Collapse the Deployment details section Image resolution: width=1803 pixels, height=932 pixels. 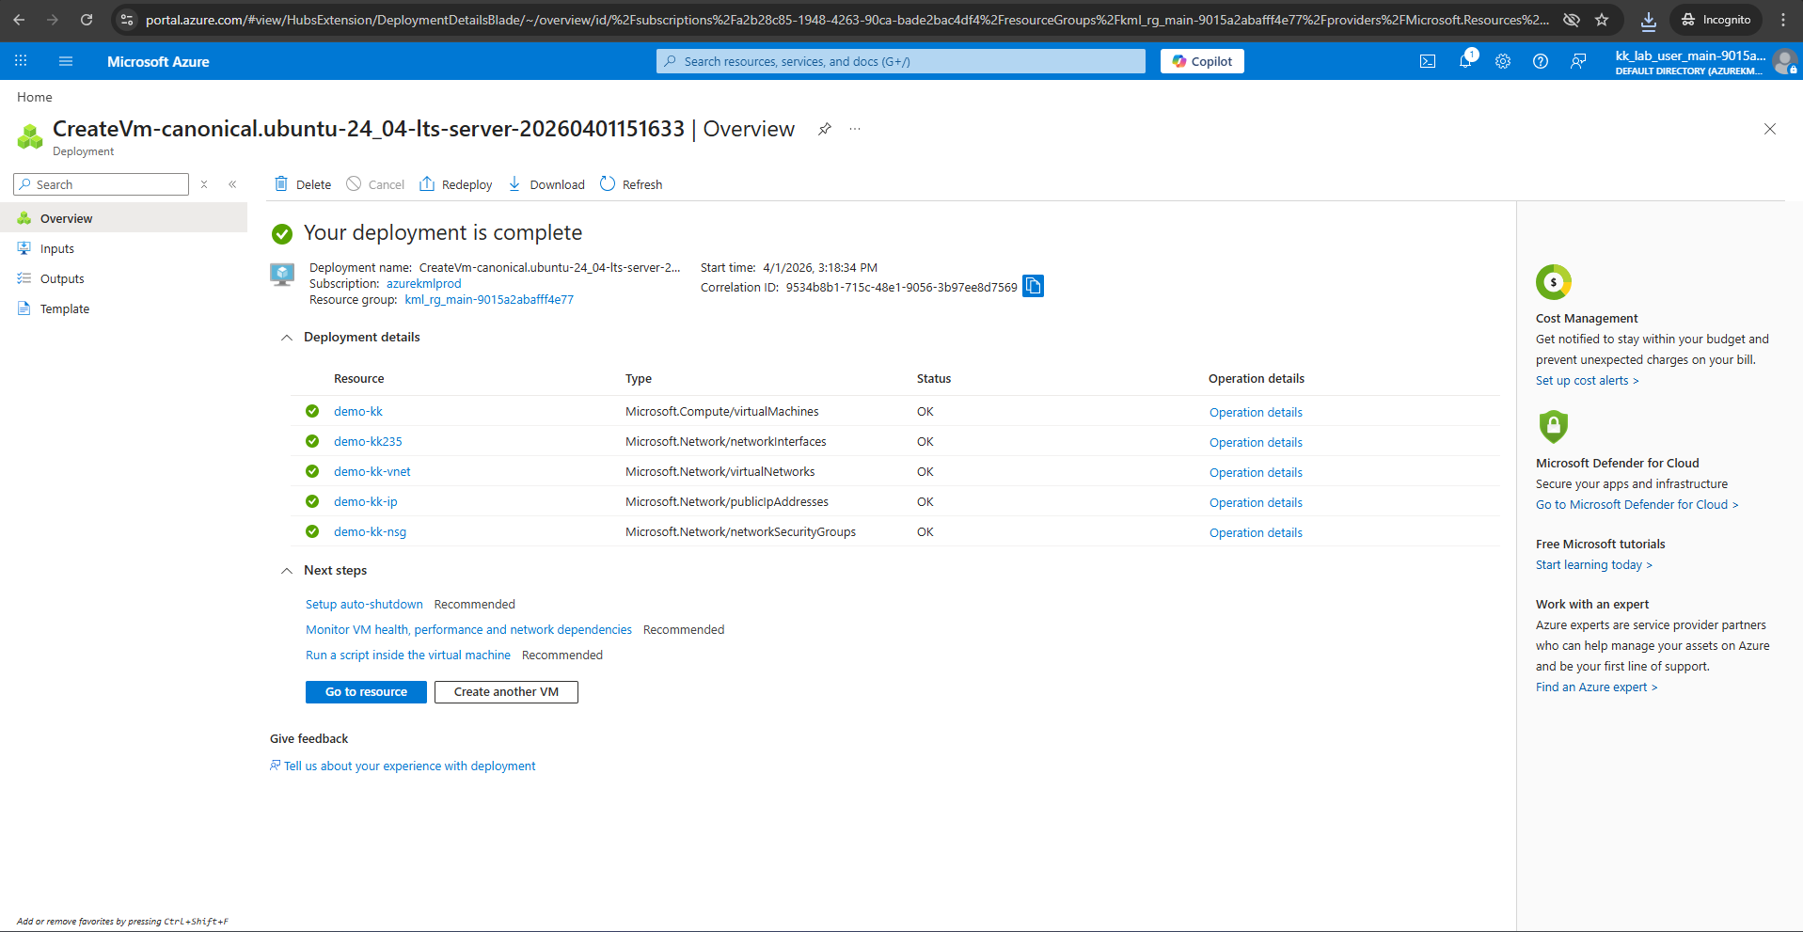point(287,338)
